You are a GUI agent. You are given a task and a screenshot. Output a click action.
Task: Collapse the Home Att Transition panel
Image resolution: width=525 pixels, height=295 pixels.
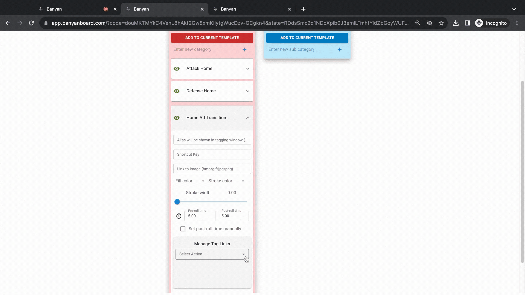coord(248,118)
